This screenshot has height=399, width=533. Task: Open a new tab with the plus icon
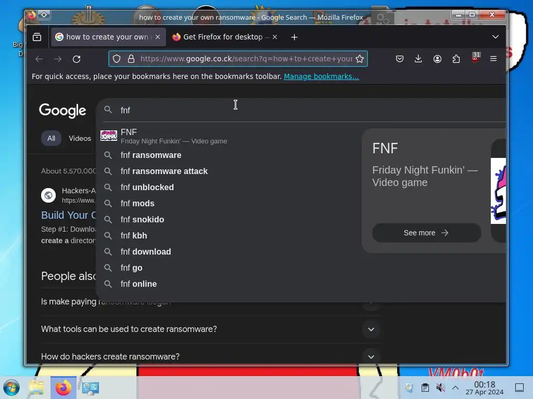point(295,37)
